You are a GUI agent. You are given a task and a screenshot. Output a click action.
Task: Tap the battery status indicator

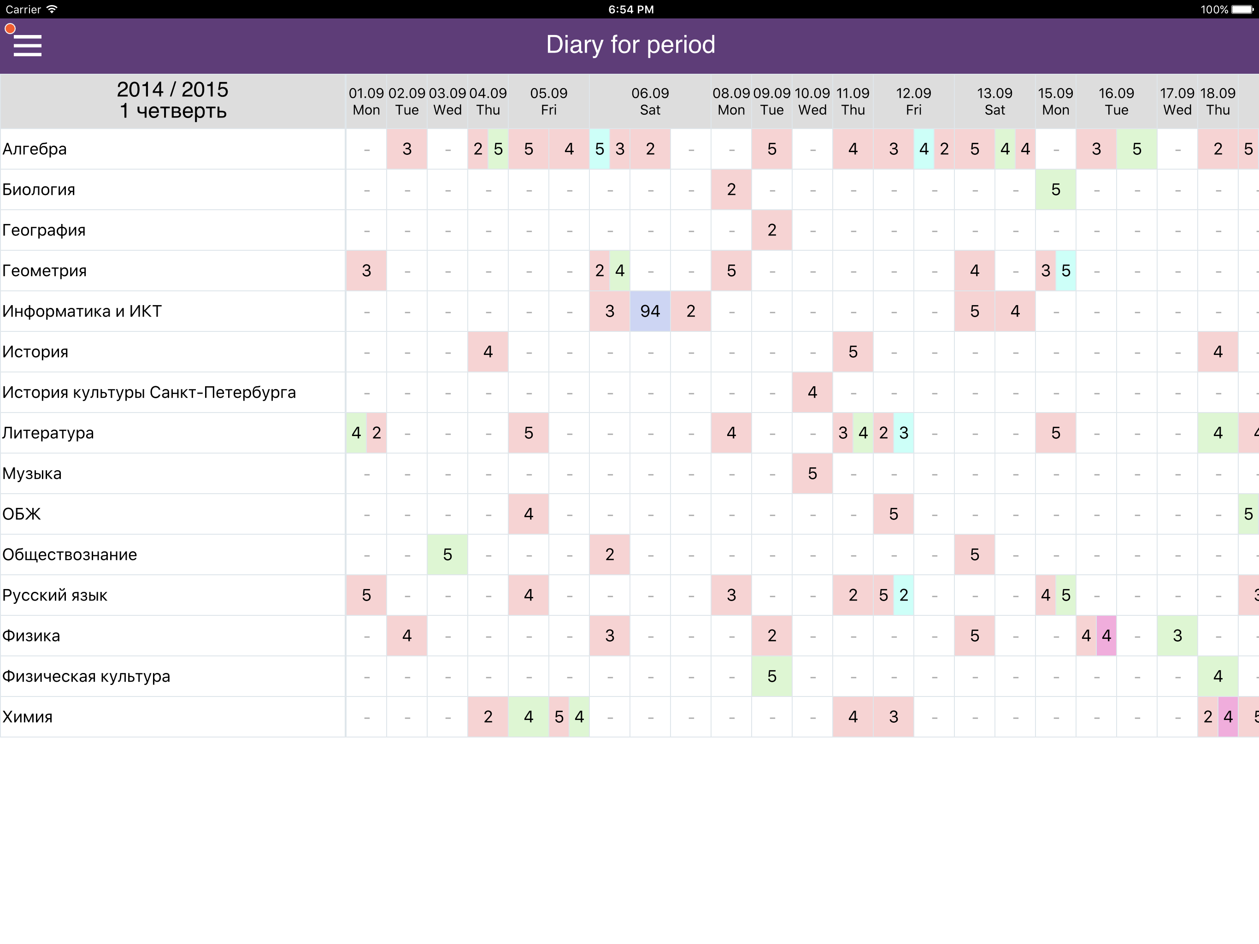(1241, 9)
